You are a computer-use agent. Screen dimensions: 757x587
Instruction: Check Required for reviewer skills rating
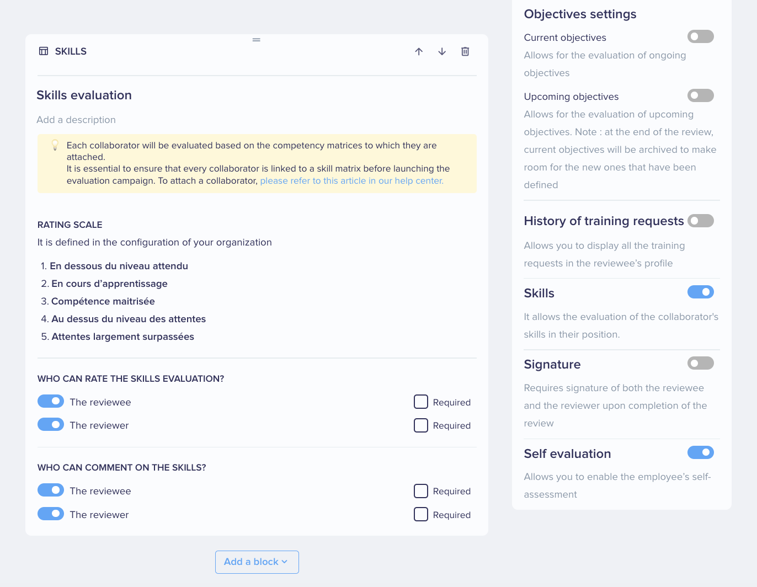coord(421,425)
